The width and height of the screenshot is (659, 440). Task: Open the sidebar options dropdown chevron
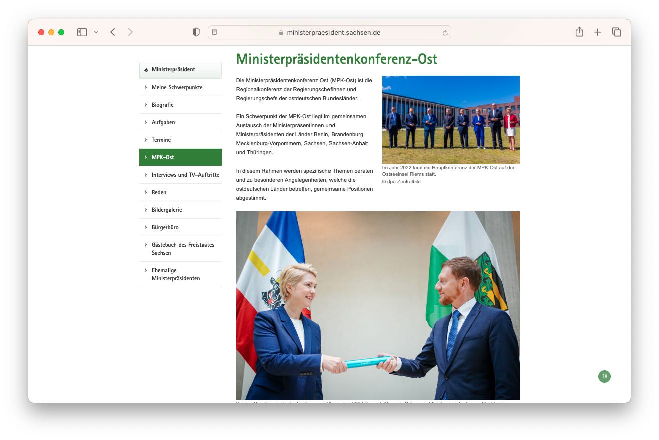[x=96, y=32]
